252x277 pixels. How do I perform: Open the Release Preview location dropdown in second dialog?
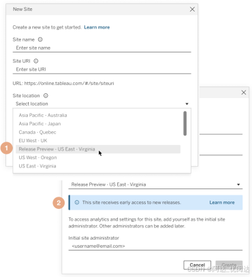pyautogui.click(x=155, y=184)
